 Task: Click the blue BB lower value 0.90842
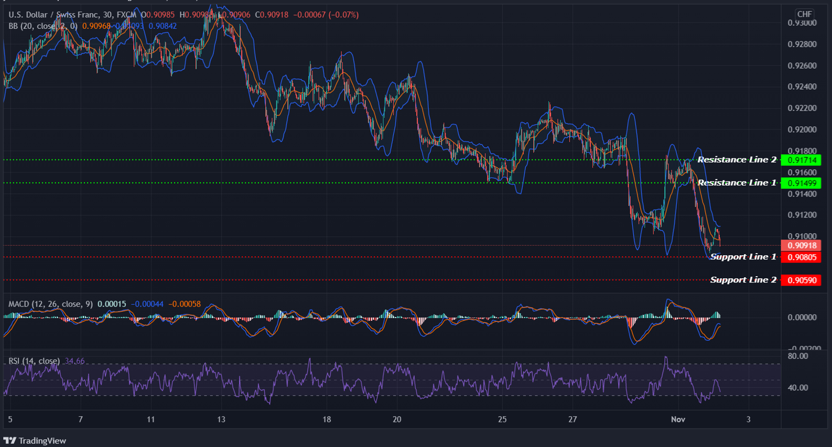point(163,26)
